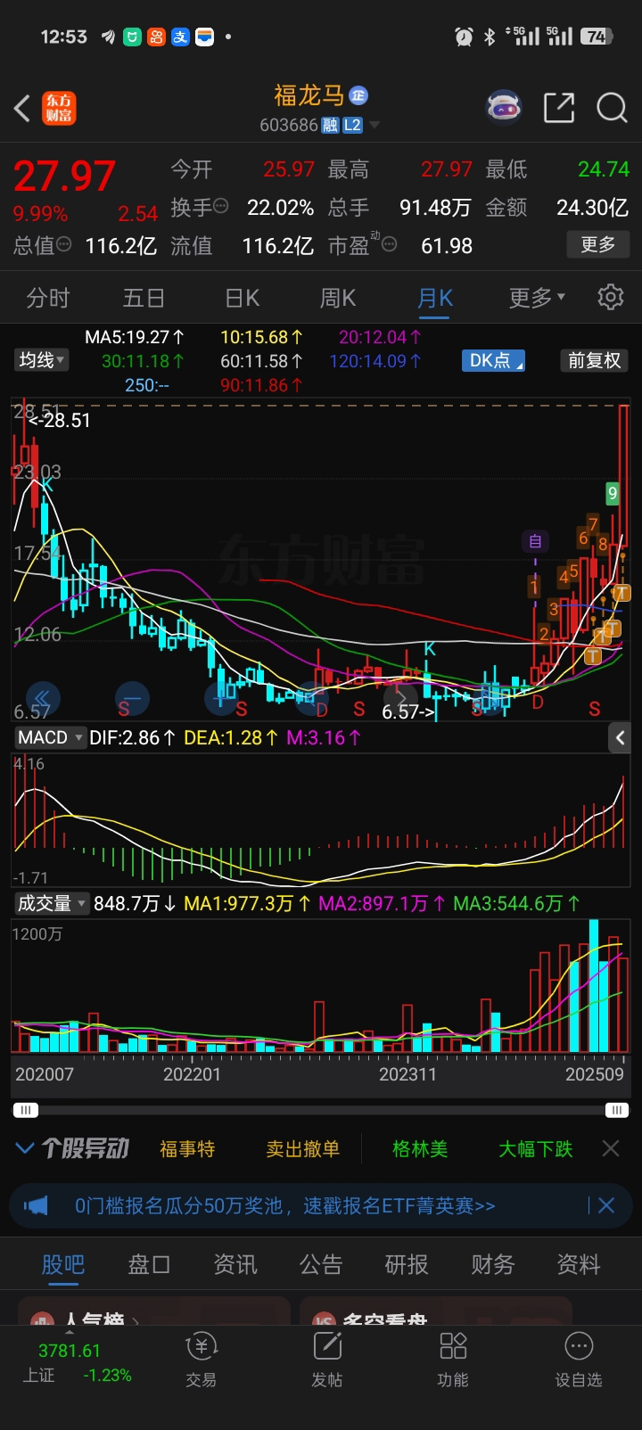Close the ETF菁英赛 banner
The width and height of the screenshot is (642, 1430).
606,1206
